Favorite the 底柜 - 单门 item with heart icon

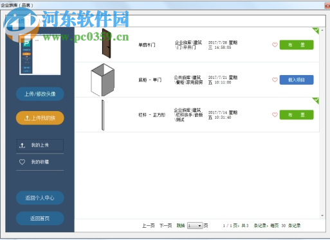point(275,80)
